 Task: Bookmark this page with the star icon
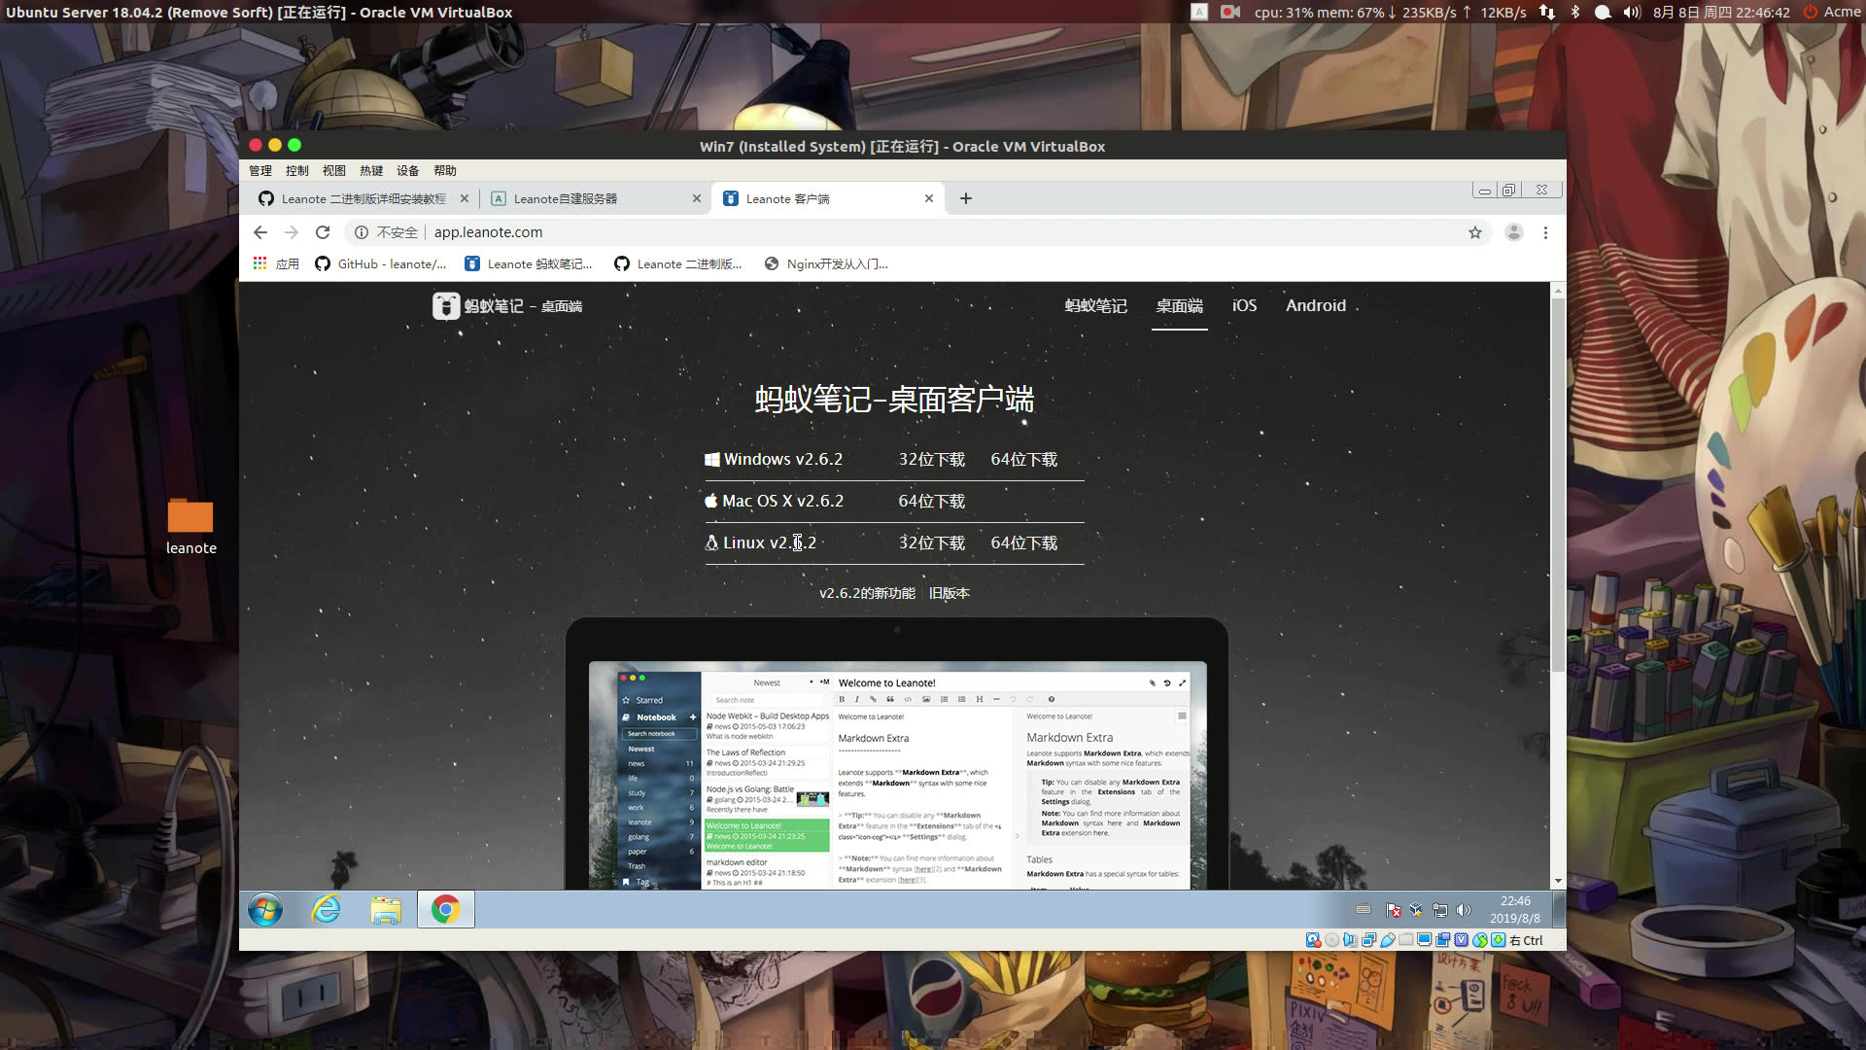(x=1475, y=232)
